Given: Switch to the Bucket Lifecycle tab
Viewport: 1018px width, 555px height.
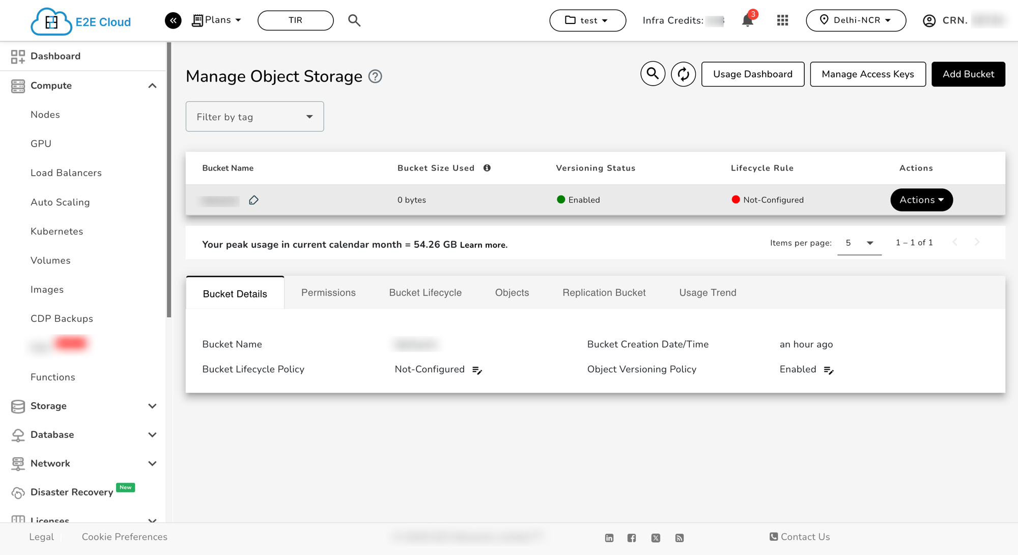Looking at the screenshot, I should (x=425, y=292).
